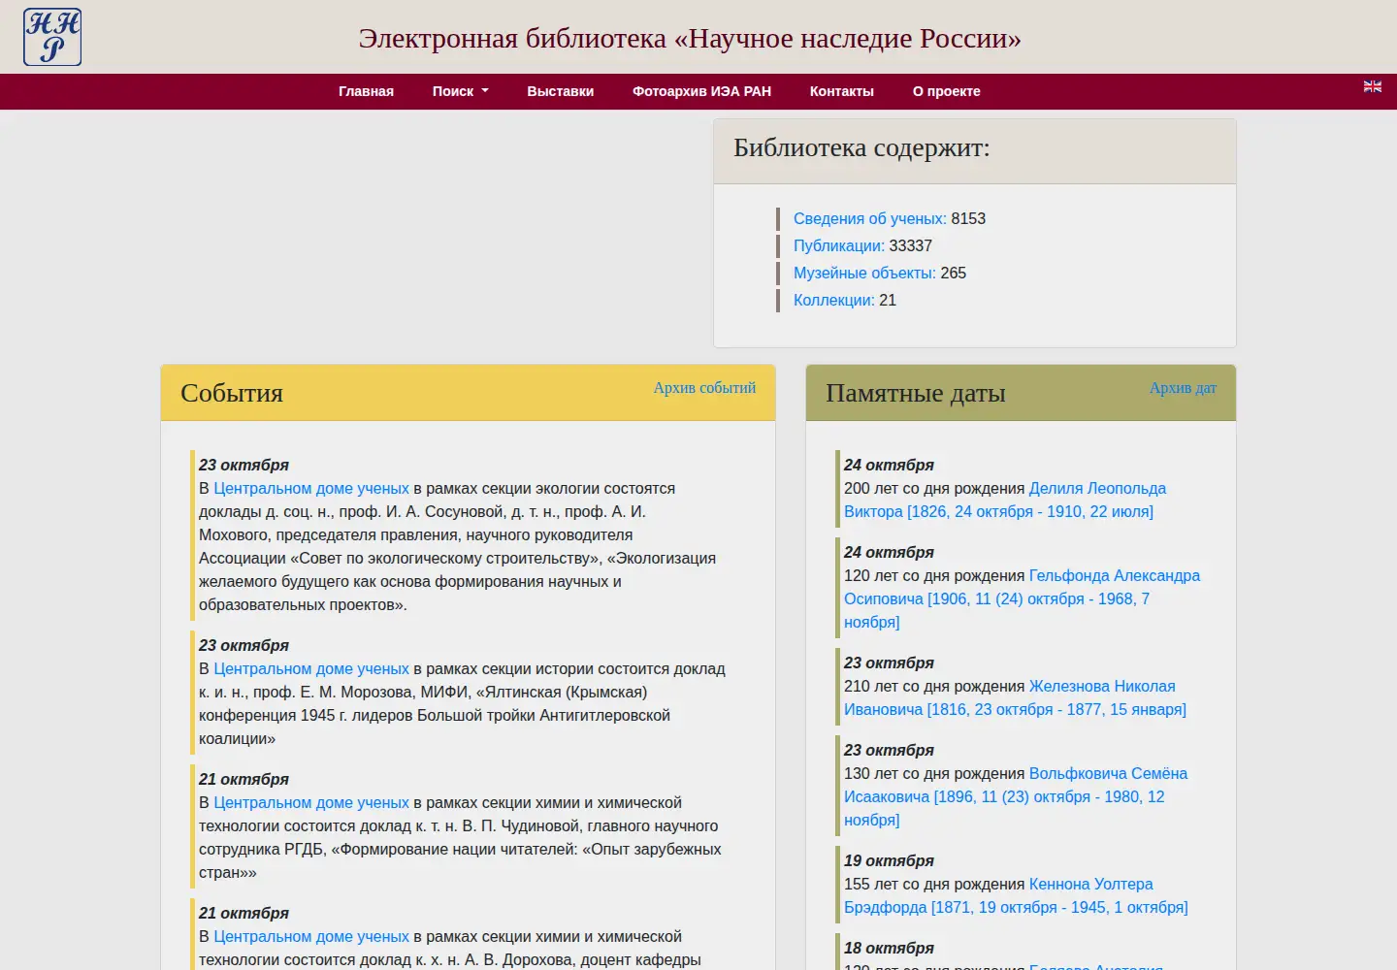This screenshot has height=970, width=1397.
Task: Click the Библиотека содержит heading
Action: [x=861, y=147]
